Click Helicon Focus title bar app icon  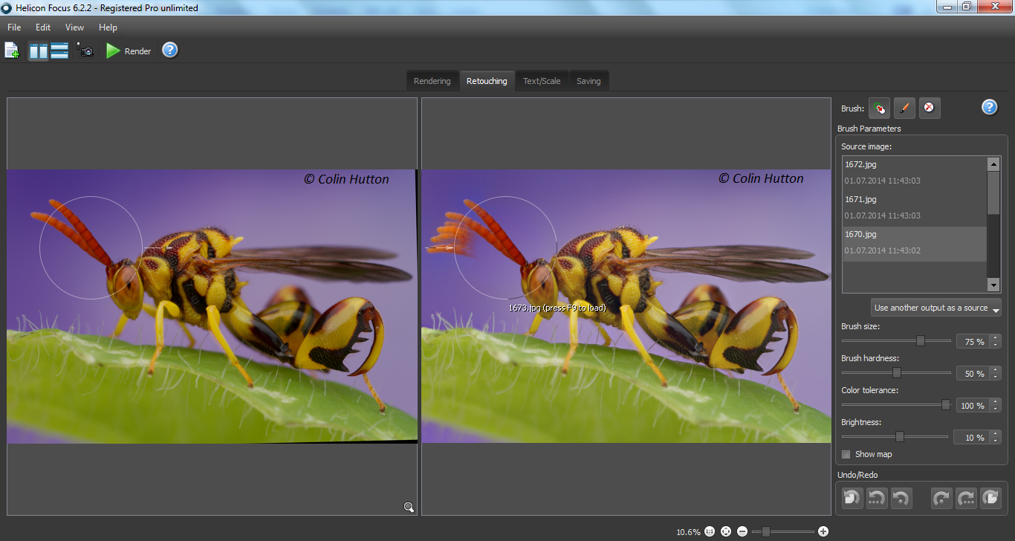coord(7,7)
